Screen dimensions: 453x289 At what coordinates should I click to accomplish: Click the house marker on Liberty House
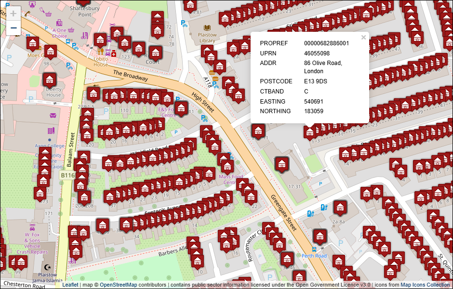click(x=50, y=79)
